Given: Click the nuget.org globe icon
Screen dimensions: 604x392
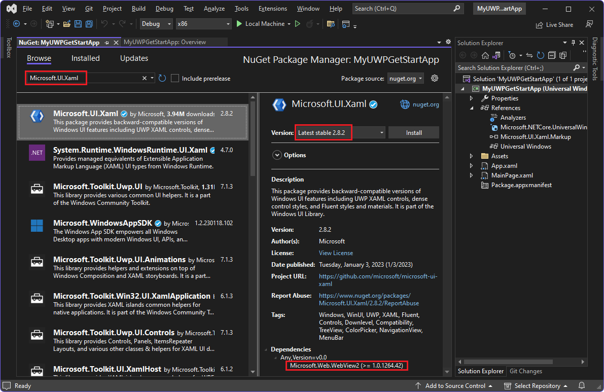Looking at the screenshot, I should coord(405,104).
